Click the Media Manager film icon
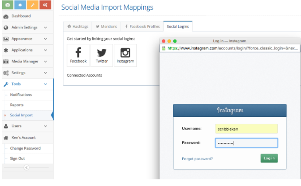 tap(6, 62)
